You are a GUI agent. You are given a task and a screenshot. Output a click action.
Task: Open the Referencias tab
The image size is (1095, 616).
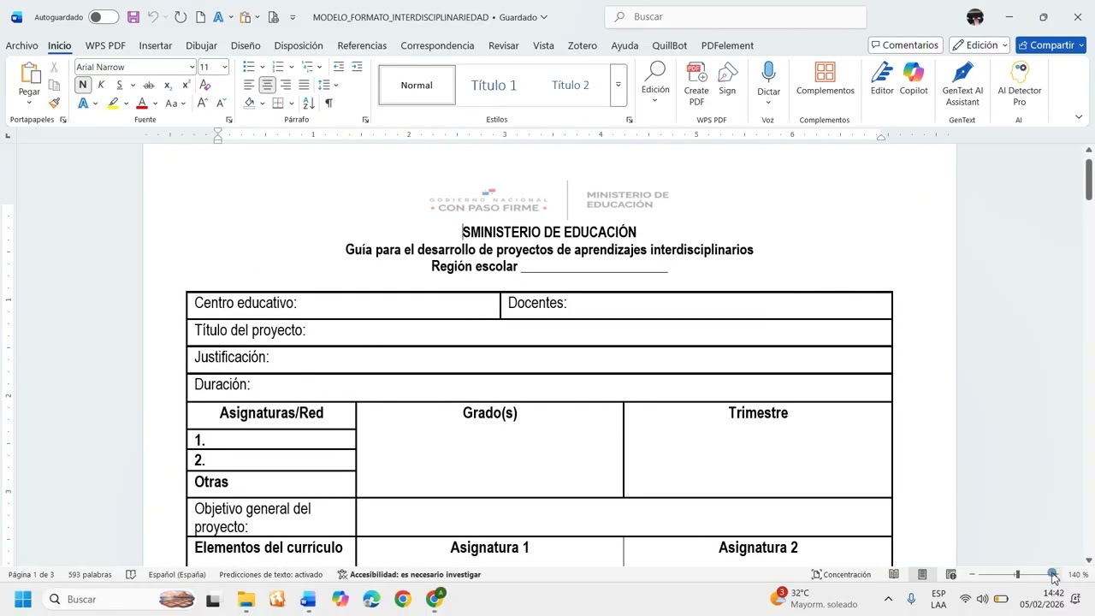point(362,45)
